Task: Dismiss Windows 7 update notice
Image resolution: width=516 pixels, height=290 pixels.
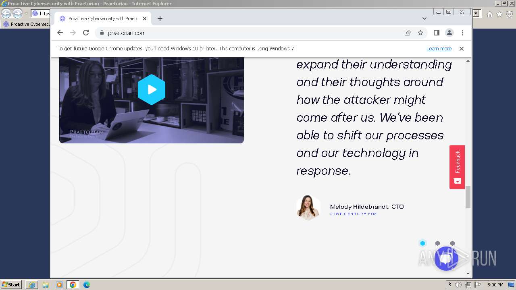Action: tap(462, 49)
